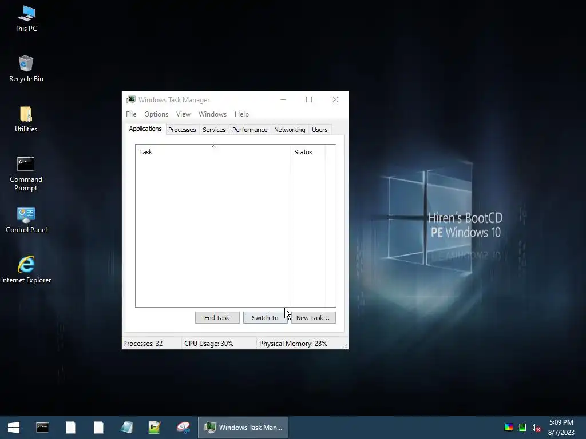This screenshot has height=439, width=586.
Task: Switch to the Processes tab
Action: point(182,130)
